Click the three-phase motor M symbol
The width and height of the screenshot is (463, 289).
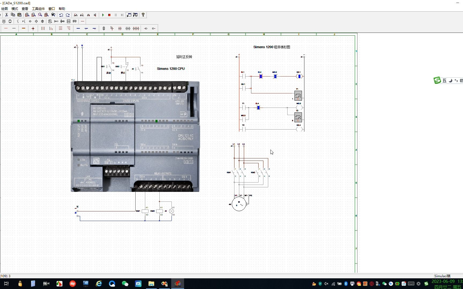(239, 204)
